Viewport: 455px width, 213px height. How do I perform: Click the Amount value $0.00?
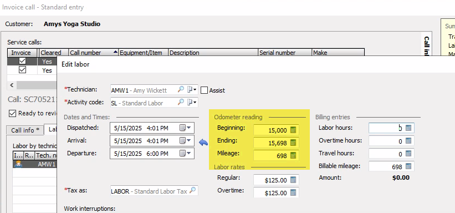click(401, 177)
